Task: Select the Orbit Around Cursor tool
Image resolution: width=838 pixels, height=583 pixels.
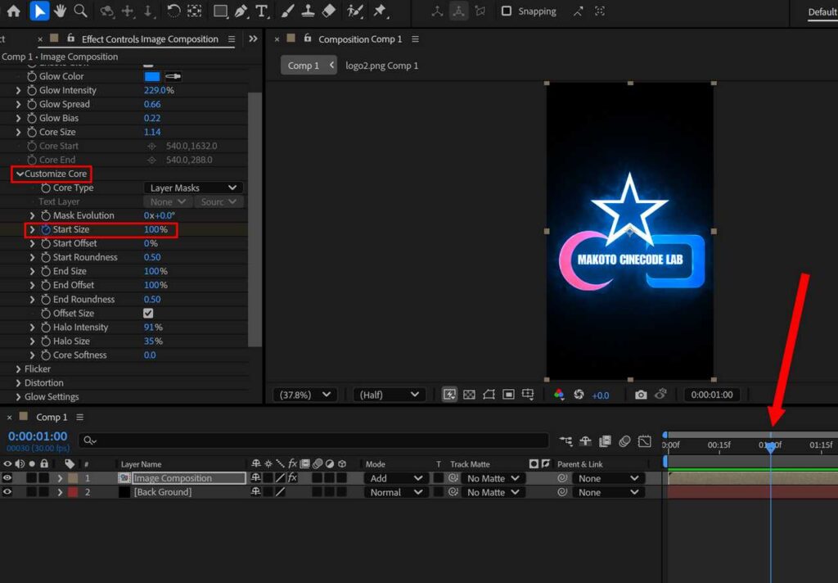Action: click(107, 11)
